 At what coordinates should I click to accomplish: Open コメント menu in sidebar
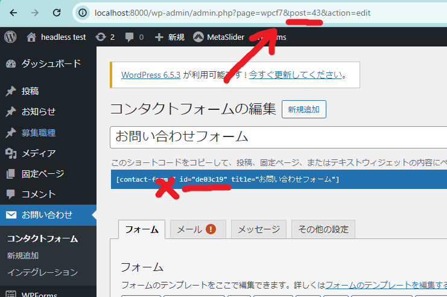[x=39, y=194]
